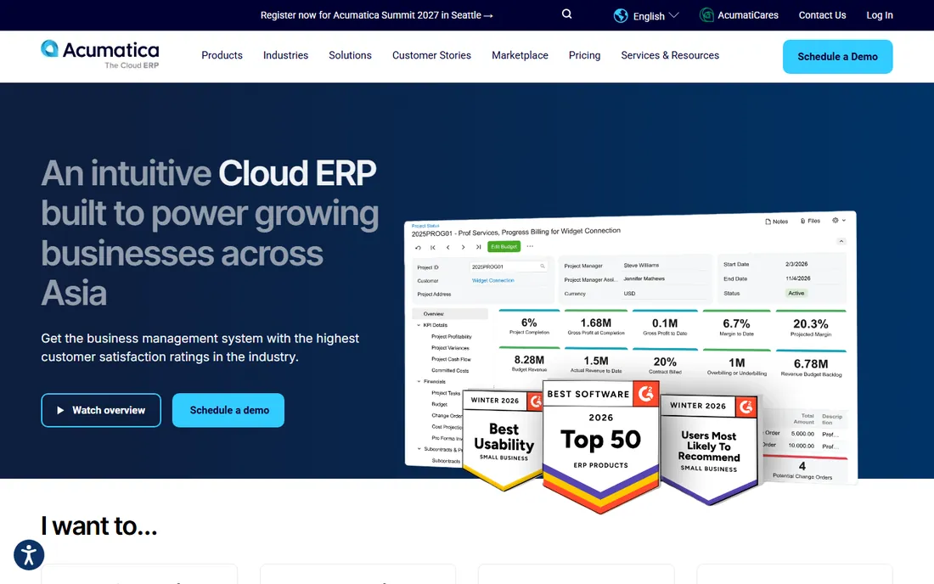
Task: Open the Customer Stories menu
Action: click(431, 55)
